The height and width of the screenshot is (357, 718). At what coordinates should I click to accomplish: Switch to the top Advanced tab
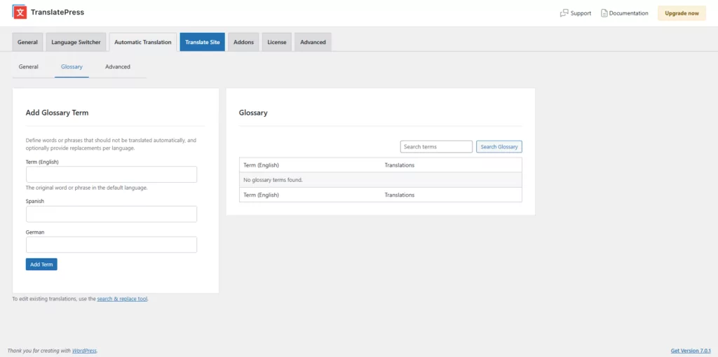(x=313, y=42)
